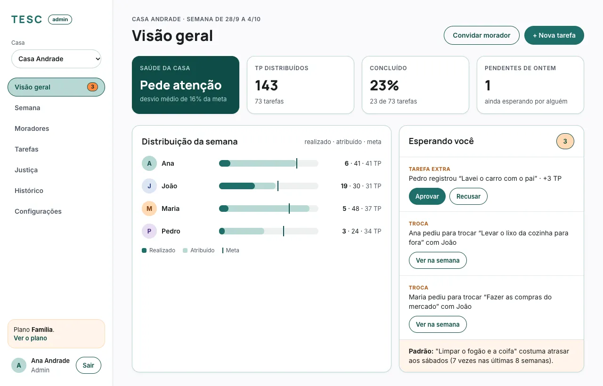Navigate to Moradores

click(x=57, y=129)
